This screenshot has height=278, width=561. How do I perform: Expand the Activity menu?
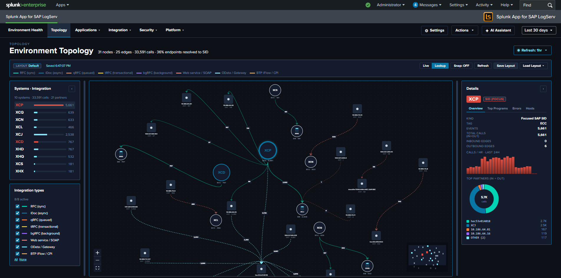pos(484,5)
